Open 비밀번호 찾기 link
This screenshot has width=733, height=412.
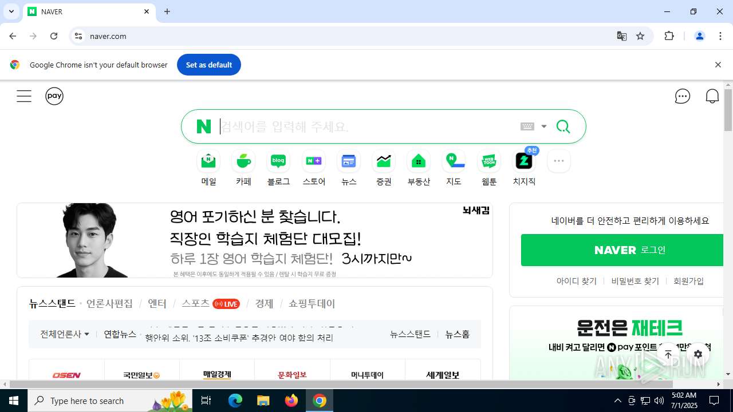click(x=635, y=281)
